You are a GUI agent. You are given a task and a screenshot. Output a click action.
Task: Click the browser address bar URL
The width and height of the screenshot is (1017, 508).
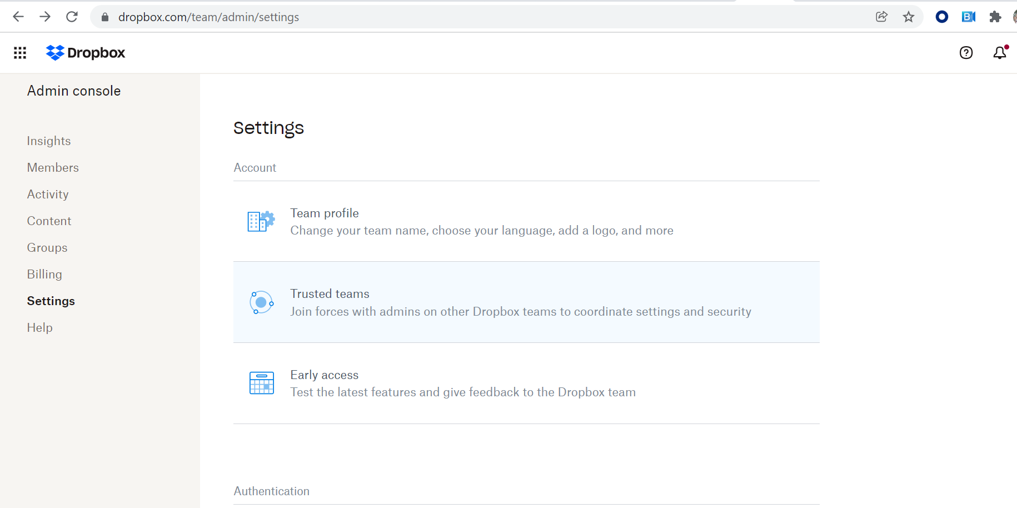coord(208,17)
